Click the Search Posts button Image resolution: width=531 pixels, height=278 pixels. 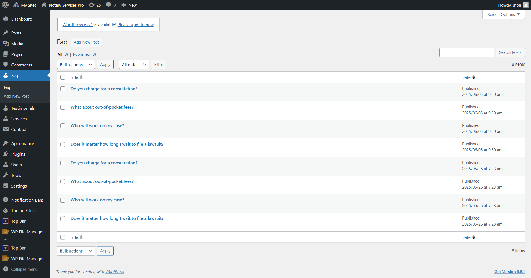pyautogui.click(x=510, y=52)
